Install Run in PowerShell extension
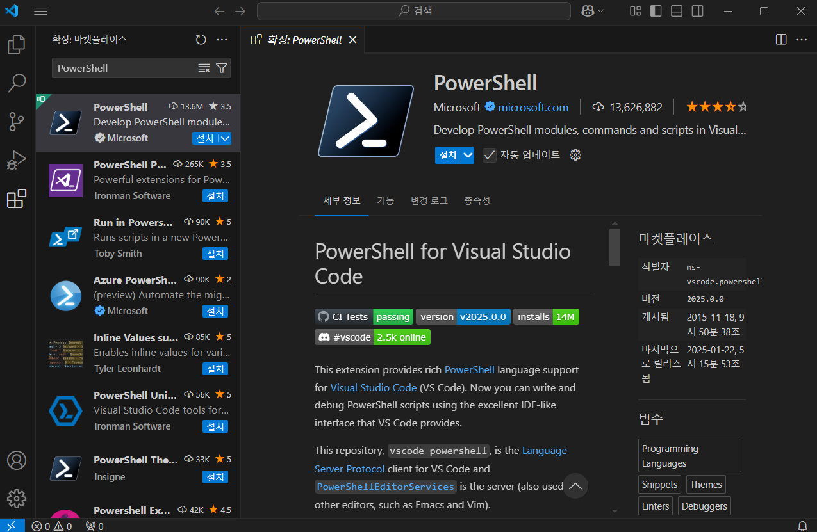 (215, 254)
